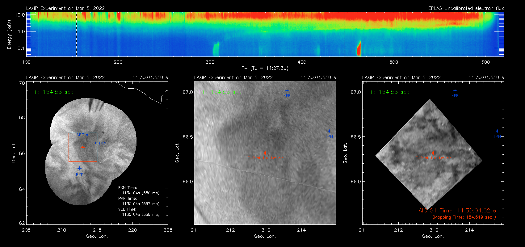
Task: Click the '10.0' energy tick label
Action: click(x=20, y=15)
